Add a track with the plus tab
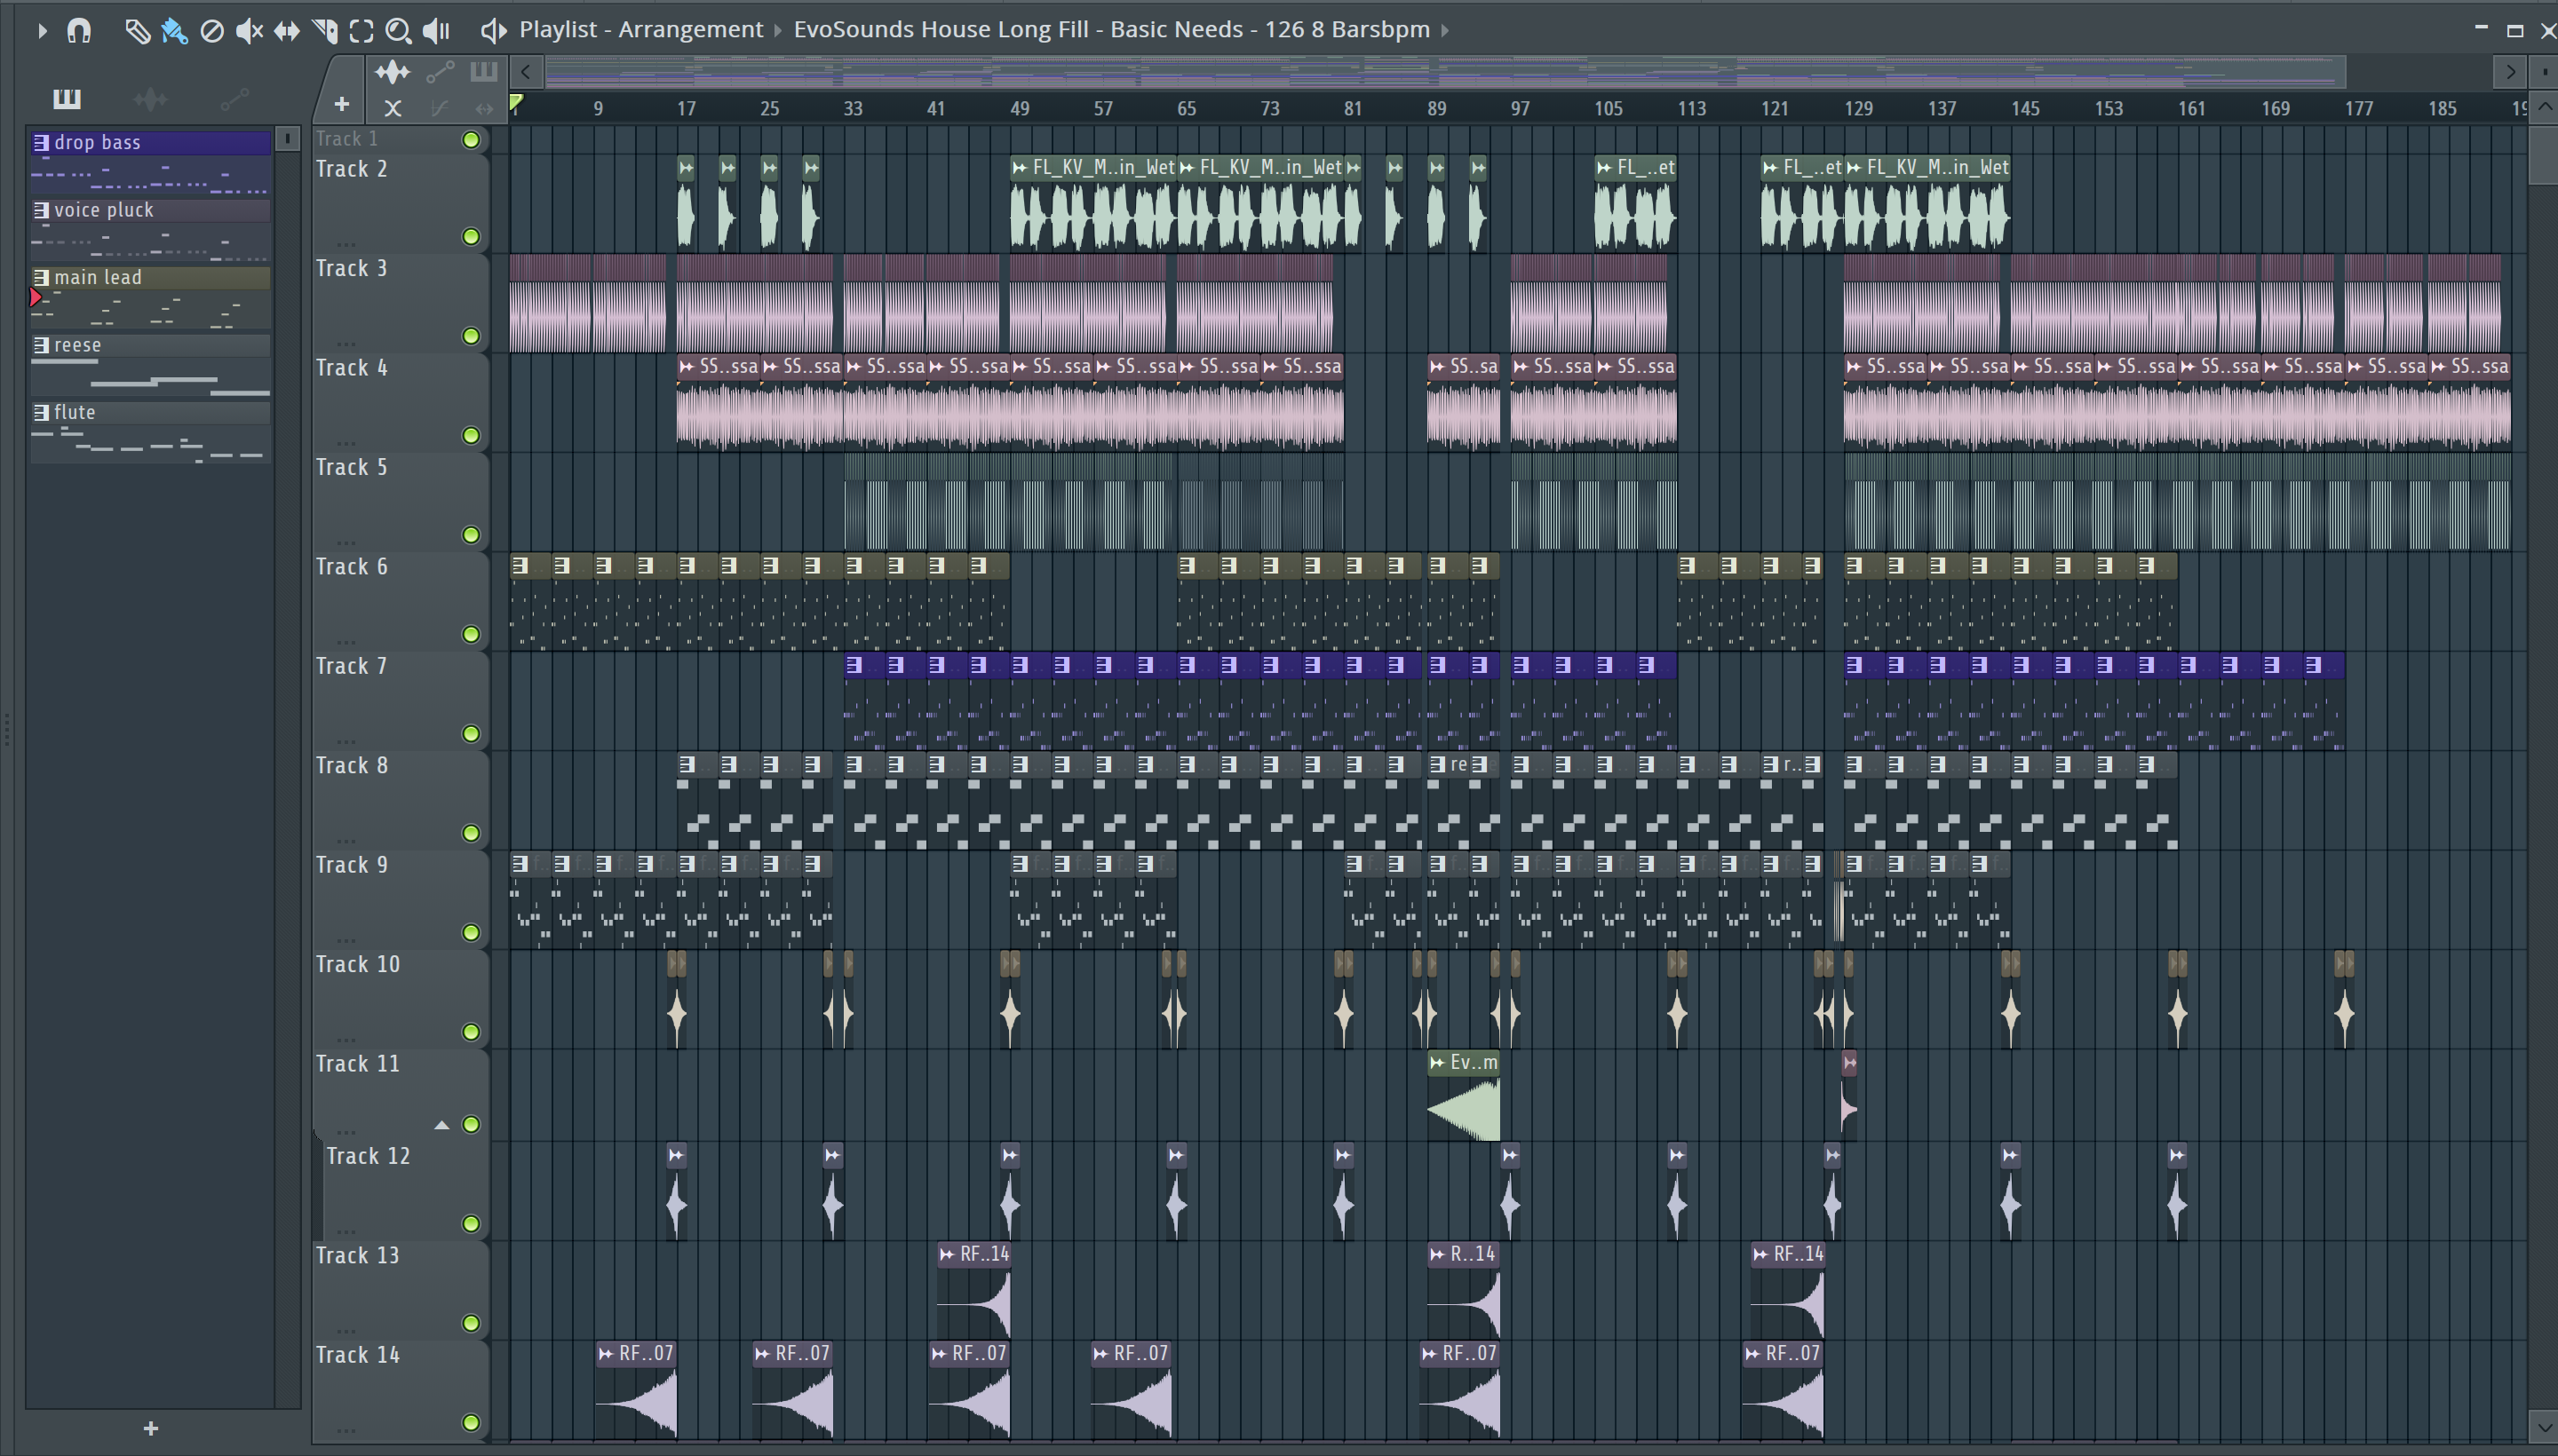Image resolution: width=2558 pixels, height=1456 pixels. (341, 104)
